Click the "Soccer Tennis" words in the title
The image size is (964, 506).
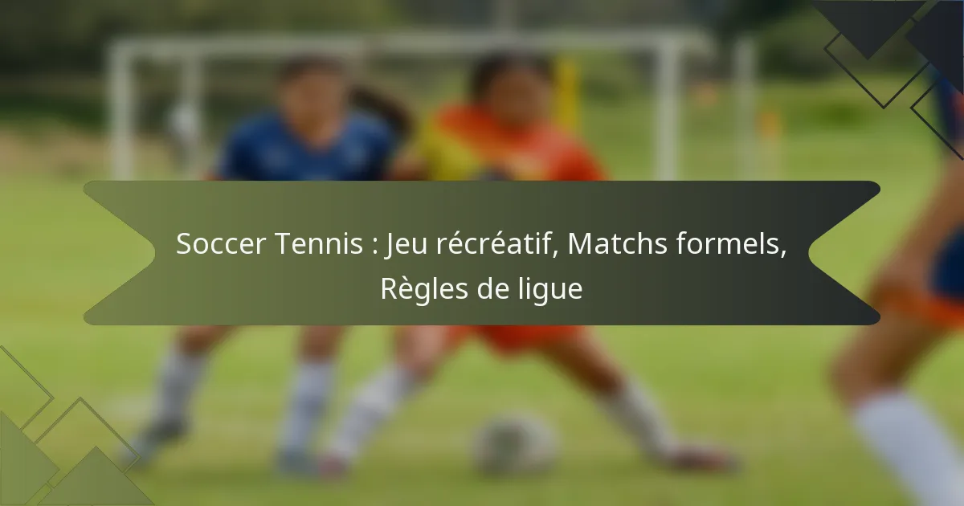pyautogui.click(x=269, y=245)
